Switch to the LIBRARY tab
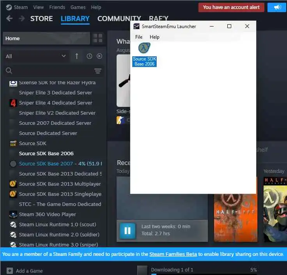Screen dimensions: 287x275 (x=75, y=19)
